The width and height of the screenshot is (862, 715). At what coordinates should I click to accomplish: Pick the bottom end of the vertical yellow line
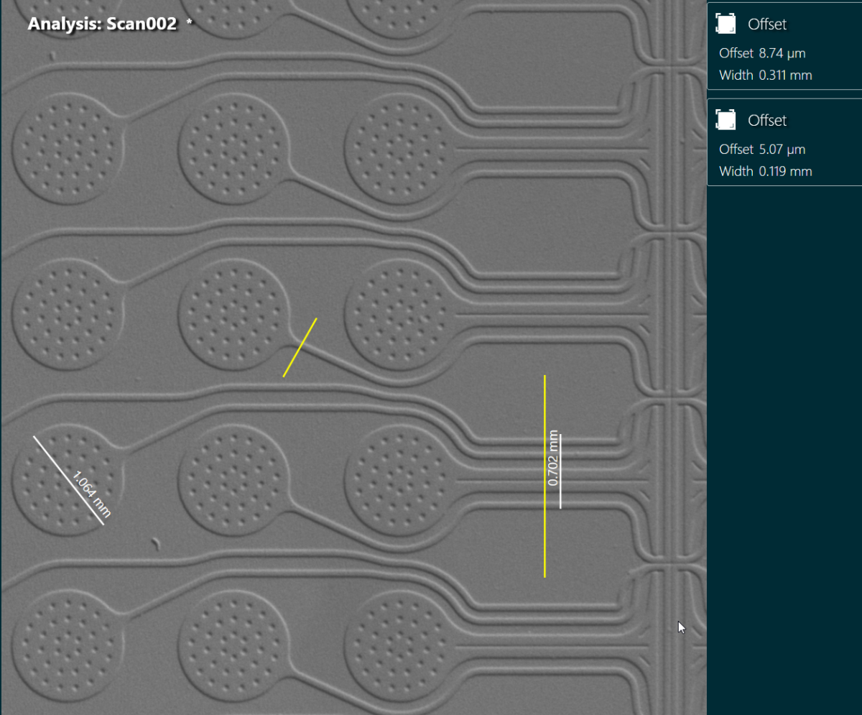pos(544,576)
